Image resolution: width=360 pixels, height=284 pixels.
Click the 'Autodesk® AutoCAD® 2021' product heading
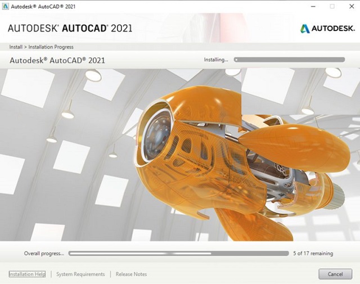tap(57, 60)
